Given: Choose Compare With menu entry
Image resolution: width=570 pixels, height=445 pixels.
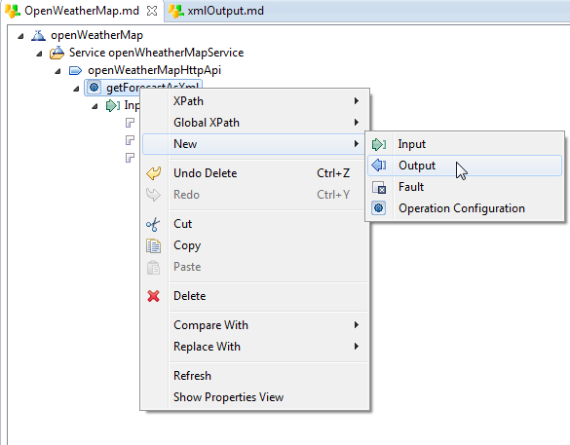Looking at the screenshot, I should point(254,325).
